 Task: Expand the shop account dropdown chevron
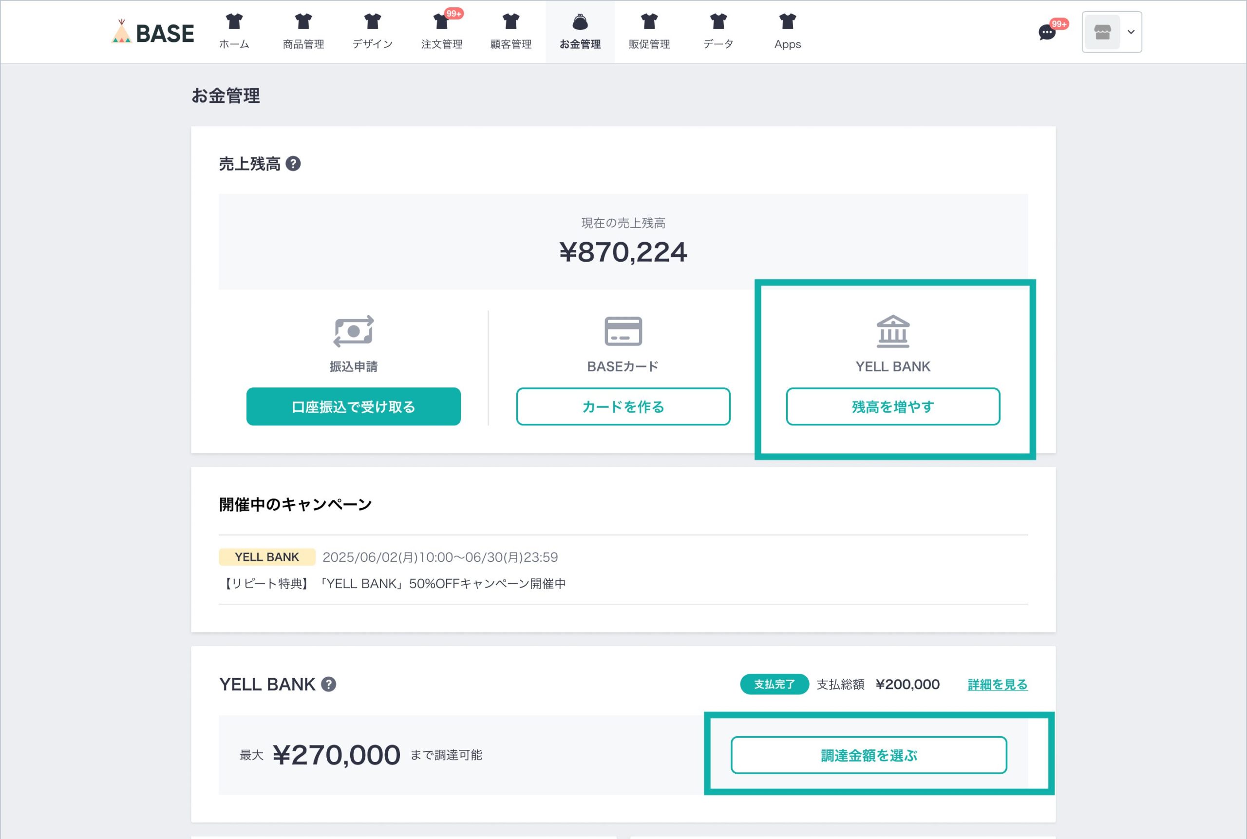tap(1131, 32)
